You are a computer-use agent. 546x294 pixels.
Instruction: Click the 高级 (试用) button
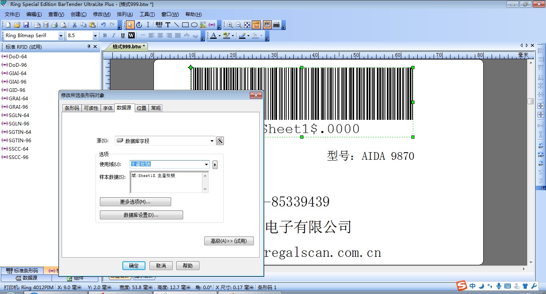(x=229, y=241)
